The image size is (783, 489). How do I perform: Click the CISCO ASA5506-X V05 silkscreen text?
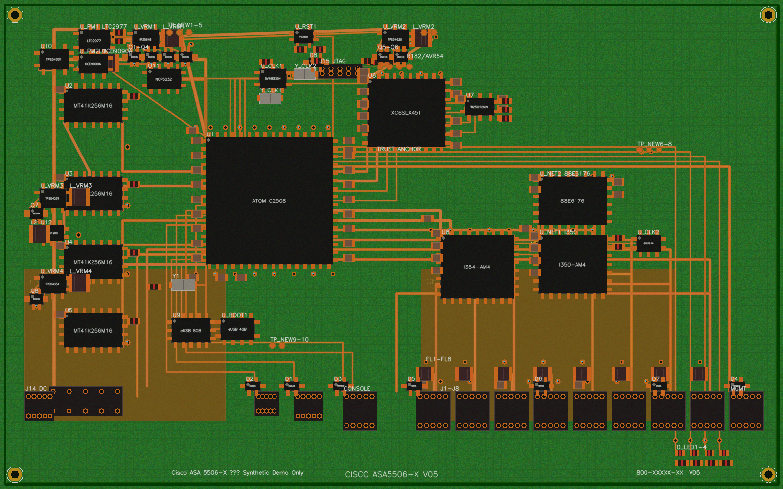coord(391,474)
